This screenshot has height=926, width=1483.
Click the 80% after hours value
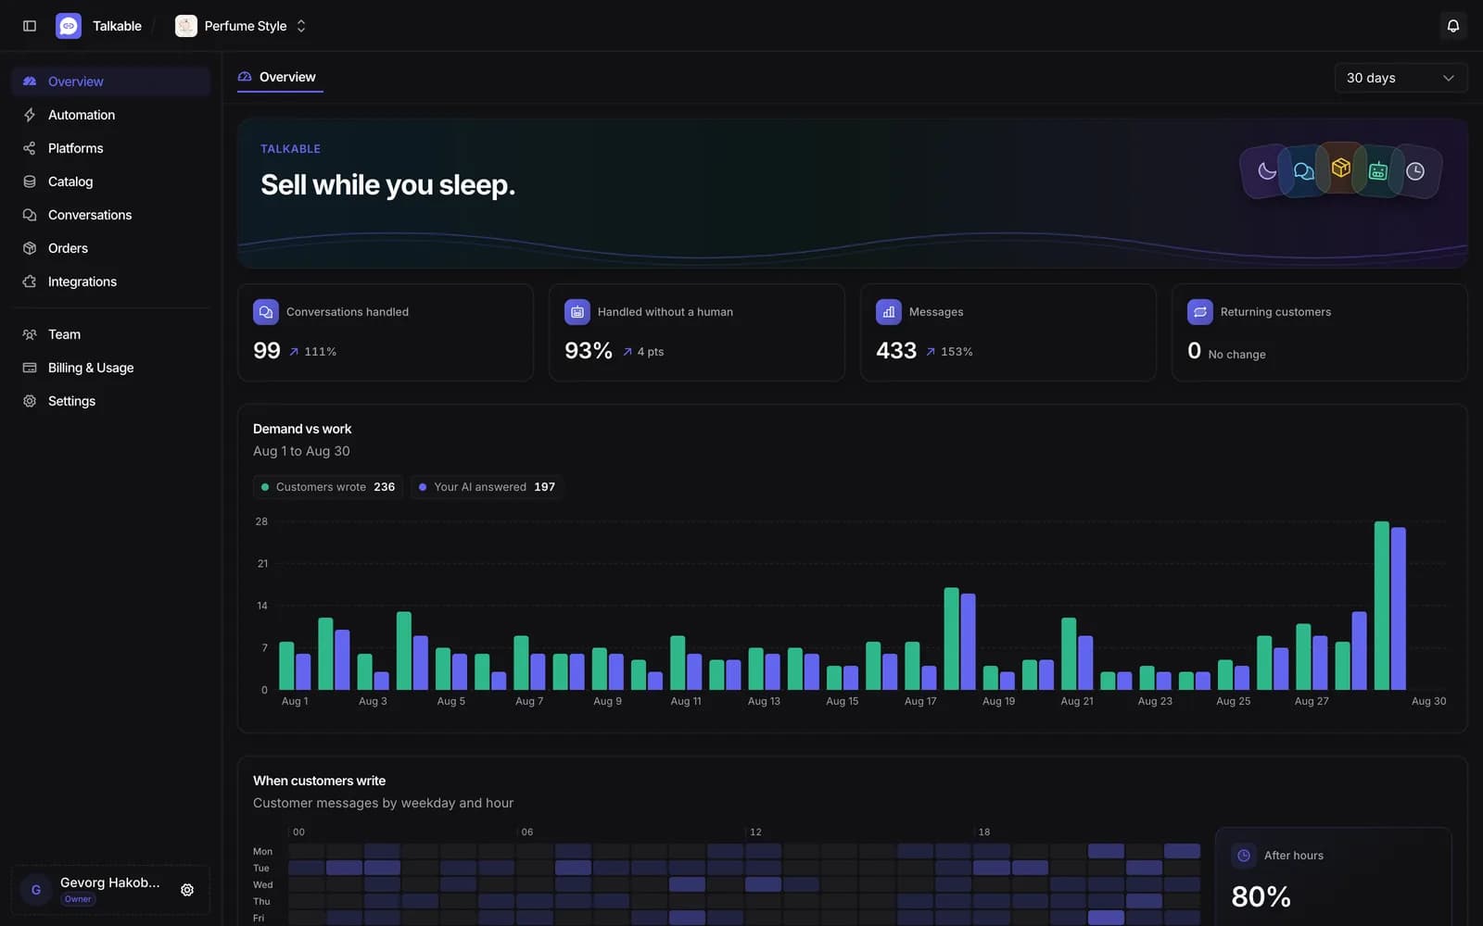[1261, 896]
